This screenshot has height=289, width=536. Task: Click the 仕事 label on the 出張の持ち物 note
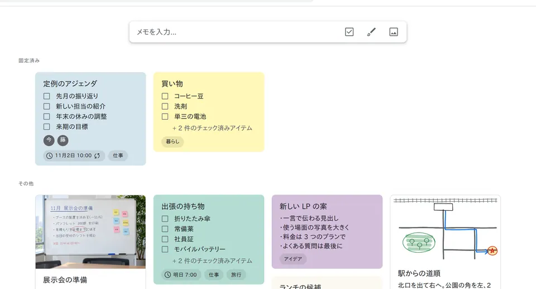click(x=214, y=274)
